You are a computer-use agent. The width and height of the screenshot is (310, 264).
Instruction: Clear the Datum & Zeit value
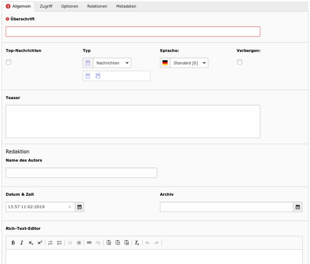click(69, 207)
